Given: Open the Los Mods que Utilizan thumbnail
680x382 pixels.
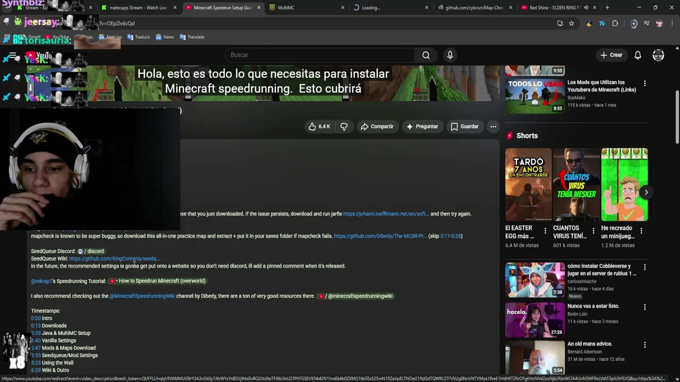Looking at the screenshot, I should click(x=534, y=96).
